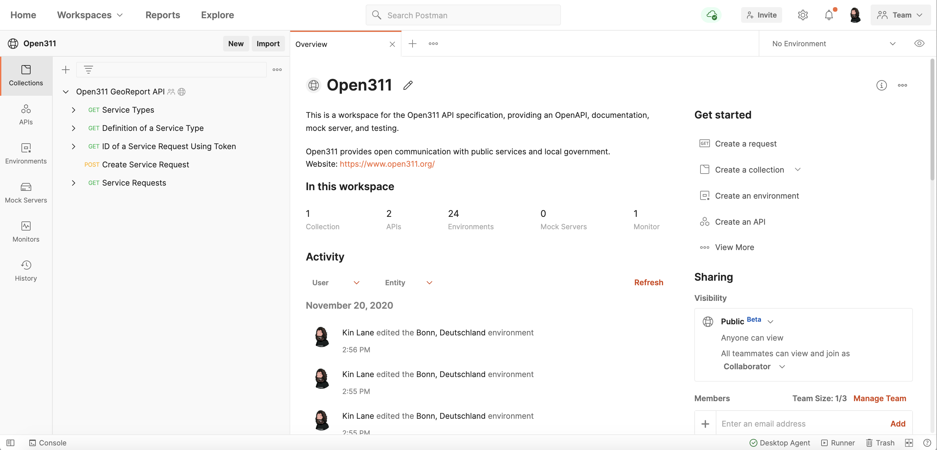Image resolution: width=937 pixels, height=450 pixels.
Task: Open the Monitors sidebar panel
Action: click(26, 232)
